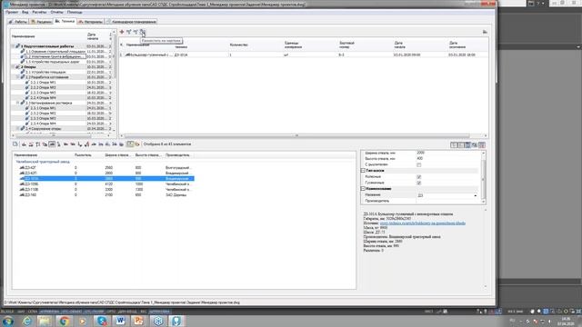Open Windows Start button
This screenshot has height=327, width=582.
[8, 321]
